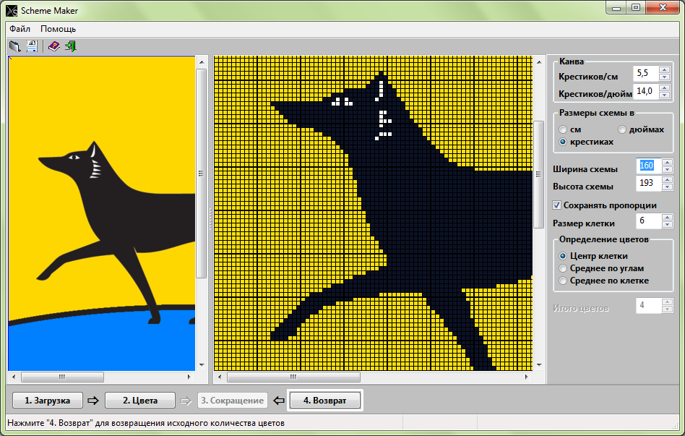Click the left arrow before 4. Возврат
Screen dimensions: 685x436
[x=279, y=400]
